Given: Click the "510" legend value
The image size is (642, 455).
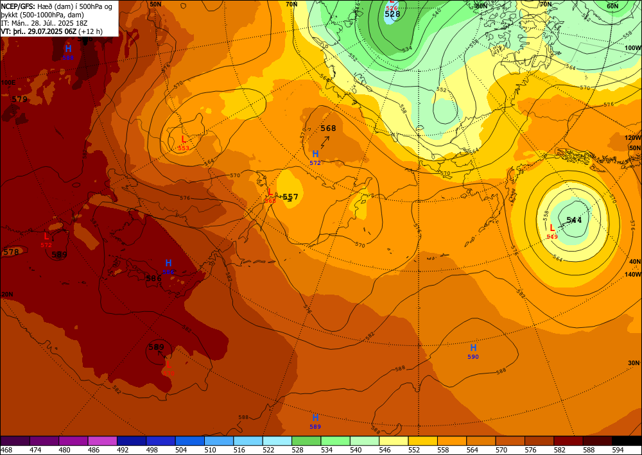Looking at the screenshot, I should (211, 450).
